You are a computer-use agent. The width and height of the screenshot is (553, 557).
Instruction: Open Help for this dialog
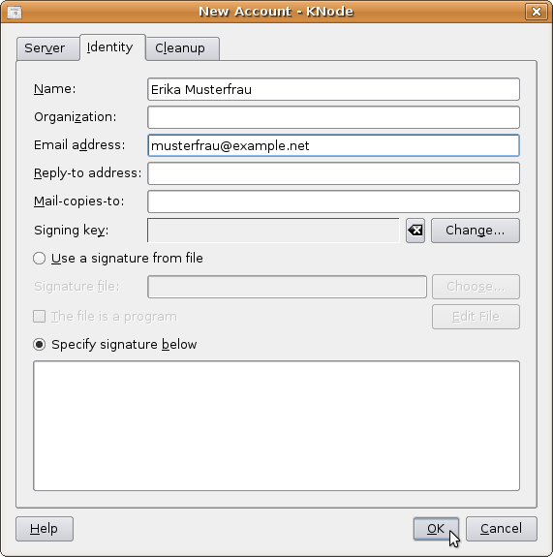[x=45, y=529]
